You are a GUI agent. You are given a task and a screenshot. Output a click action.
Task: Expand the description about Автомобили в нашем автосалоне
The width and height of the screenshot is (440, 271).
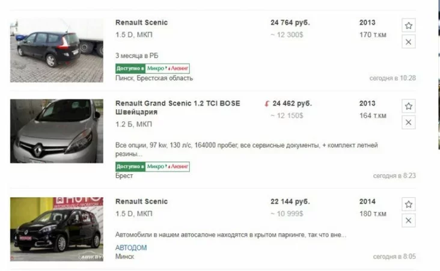point(230,234)
